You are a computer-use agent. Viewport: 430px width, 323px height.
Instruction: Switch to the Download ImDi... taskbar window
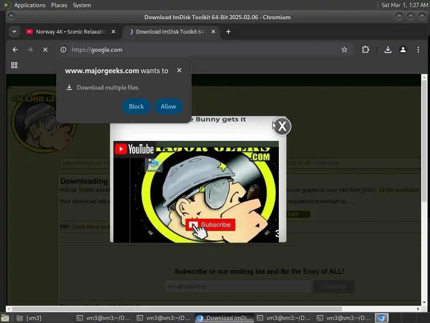[224, 318]
